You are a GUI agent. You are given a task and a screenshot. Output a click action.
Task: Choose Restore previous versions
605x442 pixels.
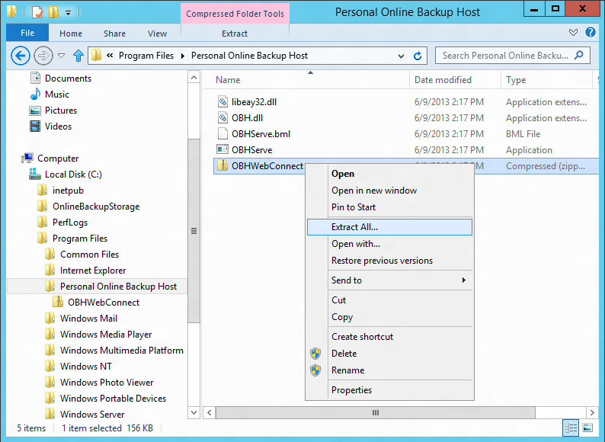389,261
